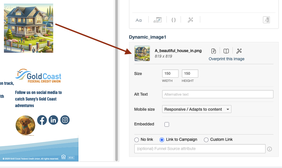Open the Aa text formatting tool
The height and width of the screenshot is (168, 282).
pos(139,20)
